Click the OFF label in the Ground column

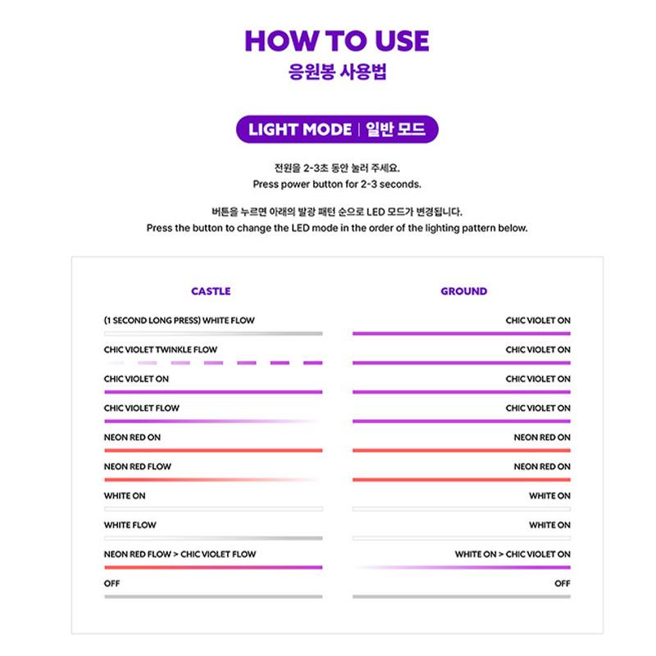click(562, 584)
